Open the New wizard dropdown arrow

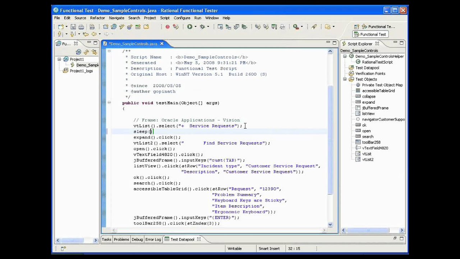[66, 27]
